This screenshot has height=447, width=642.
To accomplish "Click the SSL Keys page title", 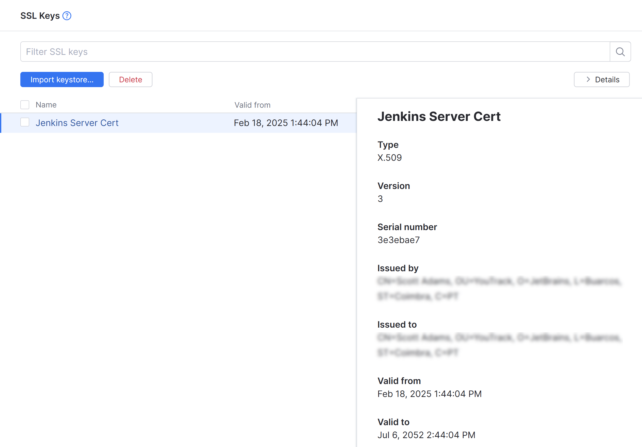I will pos(40,16).
